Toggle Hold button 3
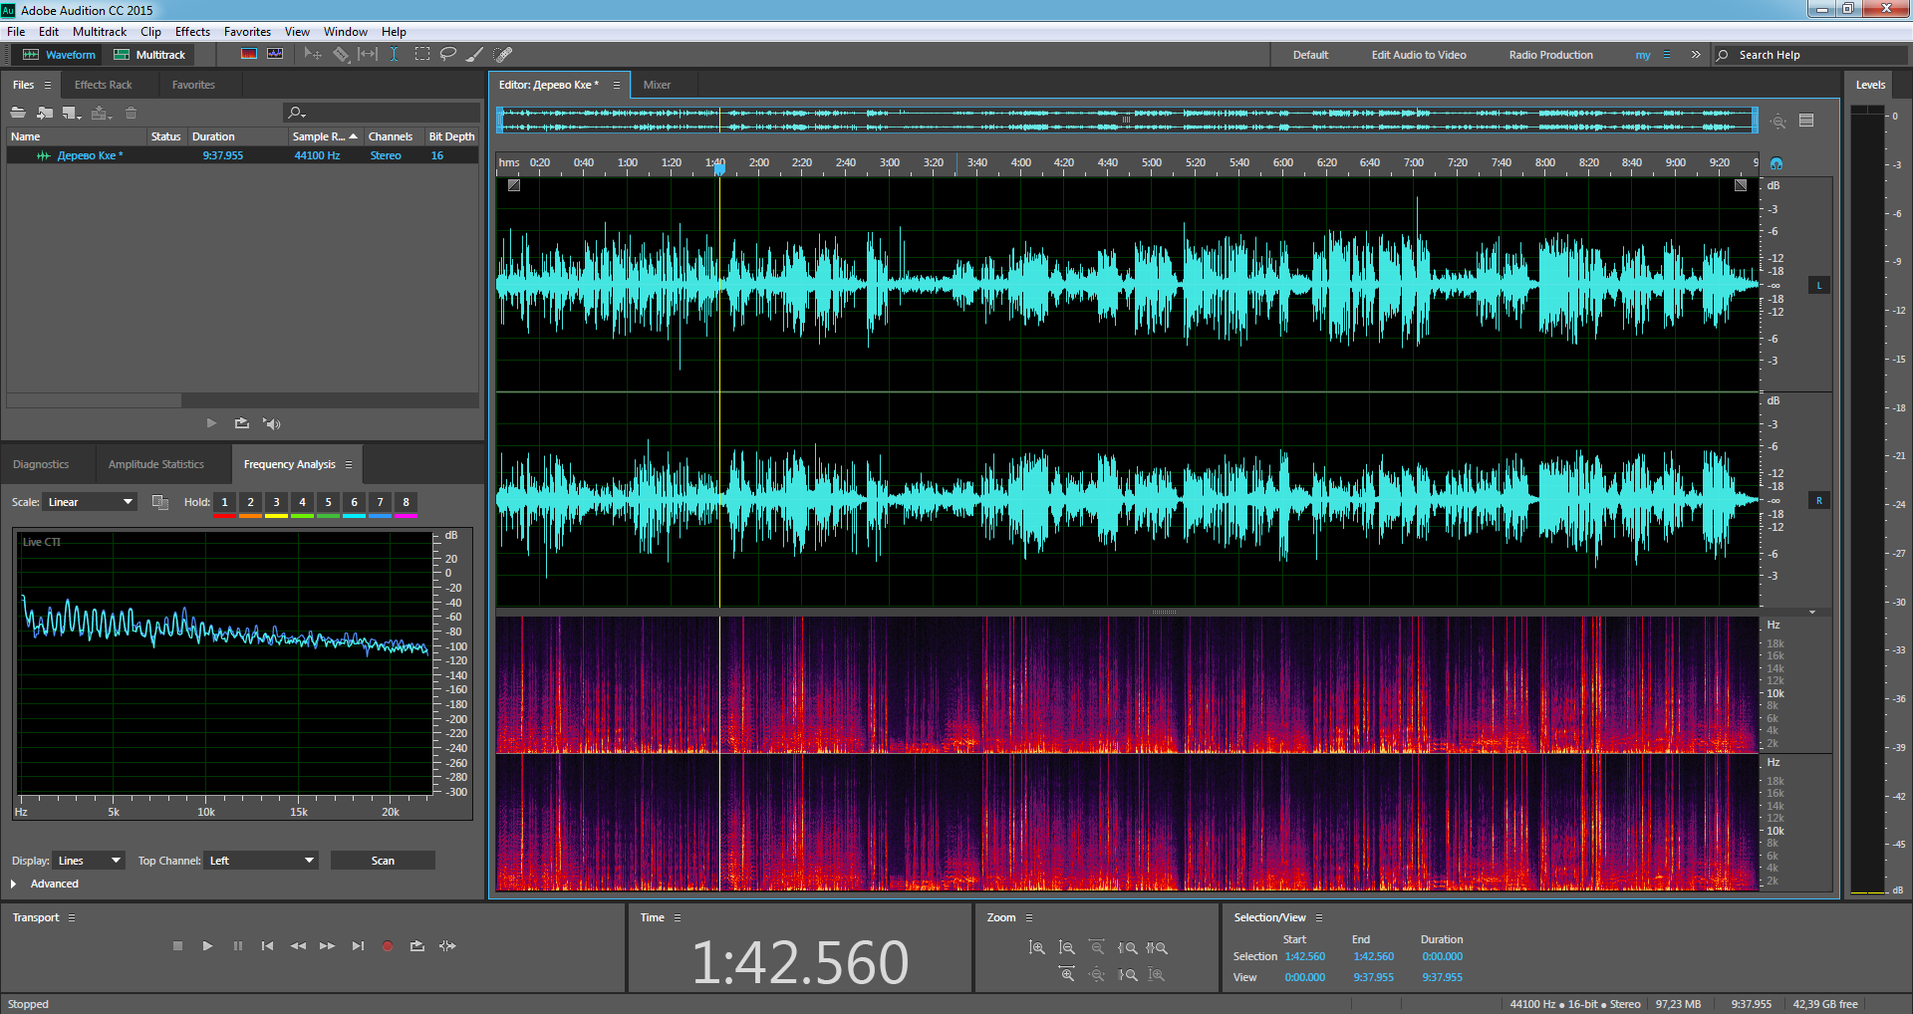 tap(276, 502)
